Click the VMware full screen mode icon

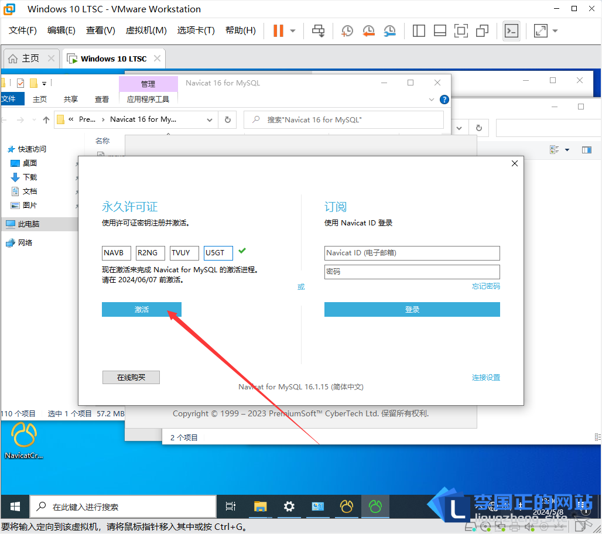pos(461,30)
